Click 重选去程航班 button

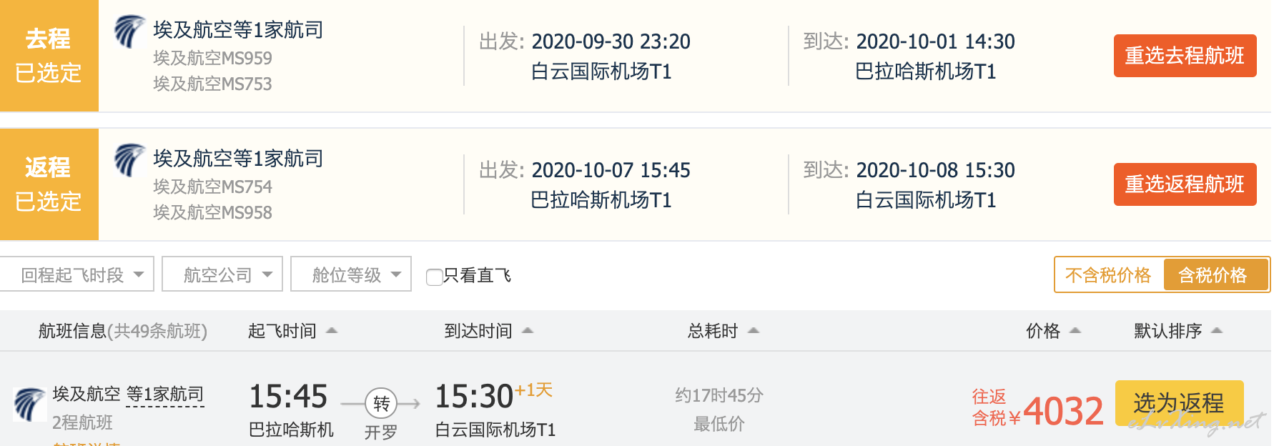pos(1185,56)
